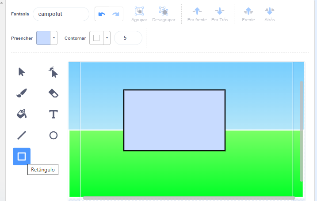Select the Text tool
Screen dimensions: 317x201
point(53,114)
